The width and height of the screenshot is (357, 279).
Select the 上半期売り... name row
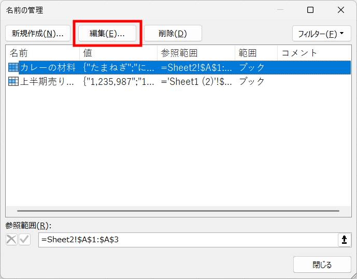pyautogui.click(x=178, y=81)
